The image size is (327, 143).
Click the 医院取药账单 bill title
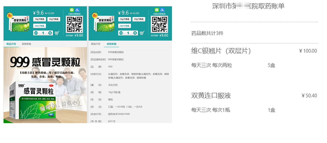coord(248,6)
